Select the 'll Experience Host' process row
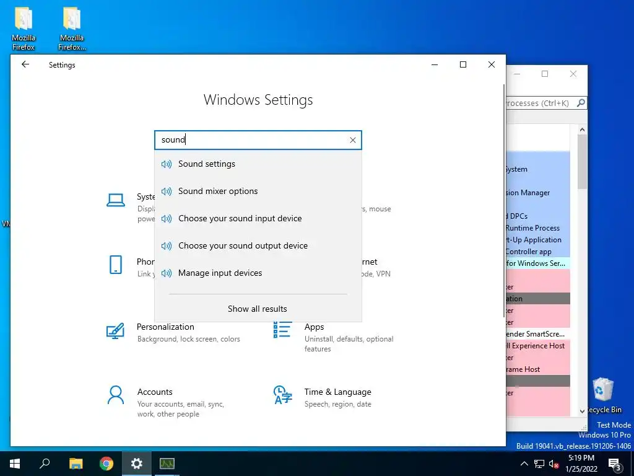 (x=538, y=346)
